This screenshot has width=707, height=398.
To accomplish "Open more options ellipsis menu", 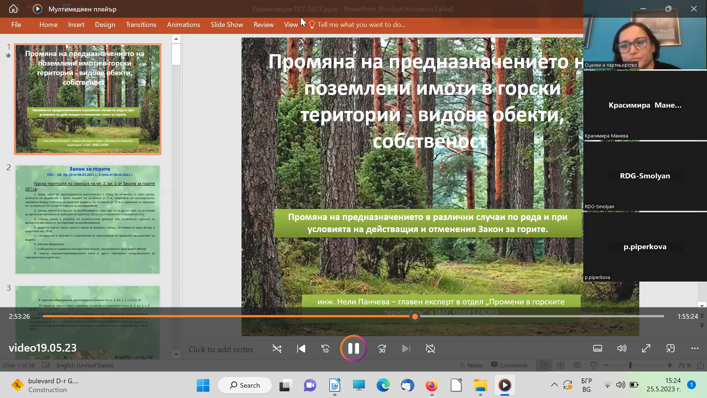I will [695, 349].
